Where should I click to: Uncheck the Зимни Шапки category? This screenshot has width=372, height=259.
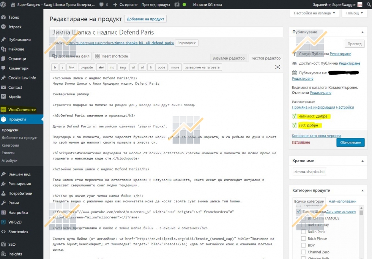(298, 211)
